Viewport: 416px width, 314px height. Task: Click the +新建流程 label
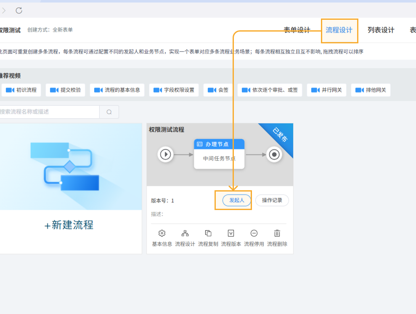pyautogui.click(x=69, y=225)
